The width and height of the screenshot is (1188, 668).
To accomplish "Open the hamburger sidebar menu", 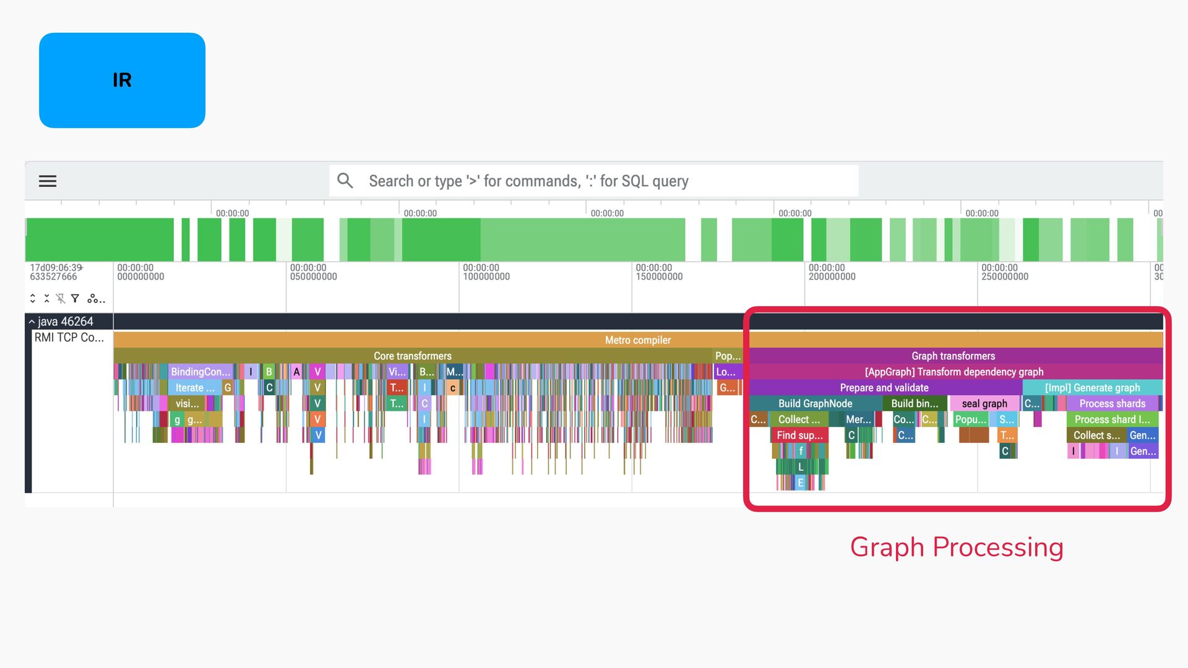I will click(48, 181).
